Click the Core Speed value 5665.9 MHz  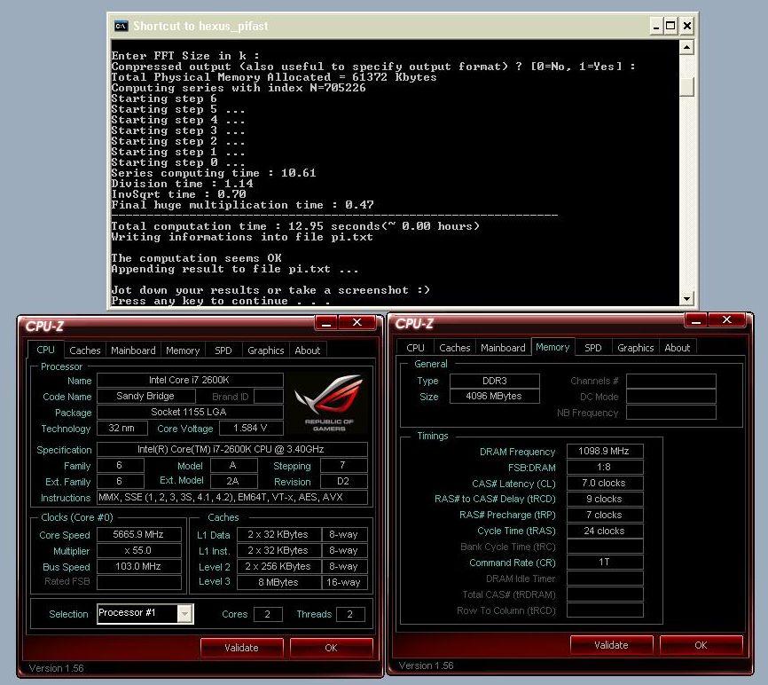(138, 534)
